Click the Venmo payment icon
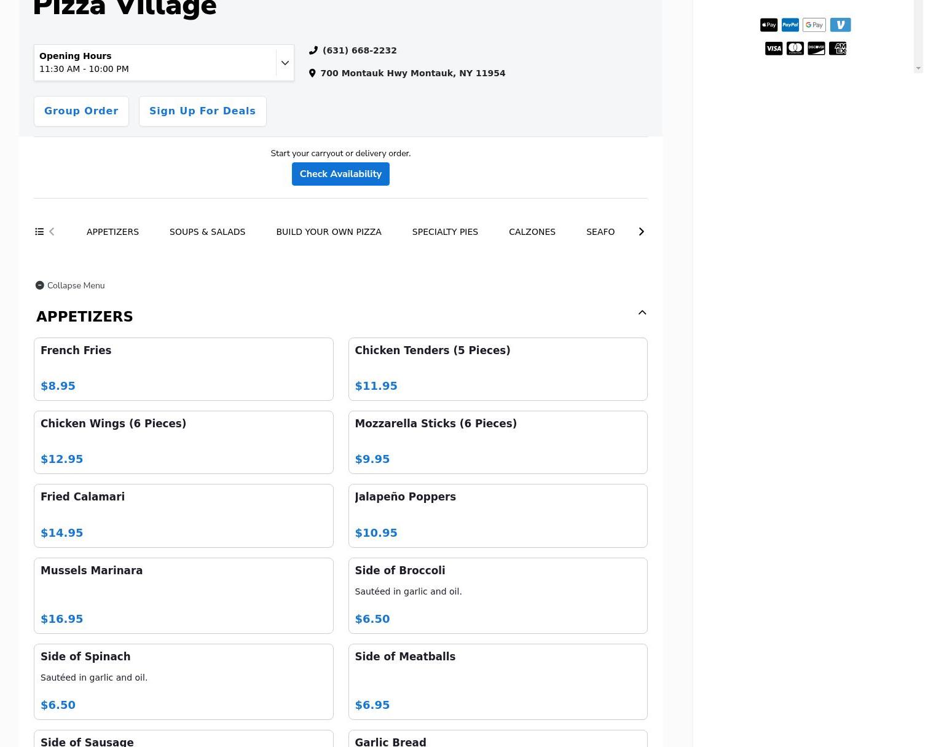The height and width of the screenshot is (747, 928). [840, 25]
